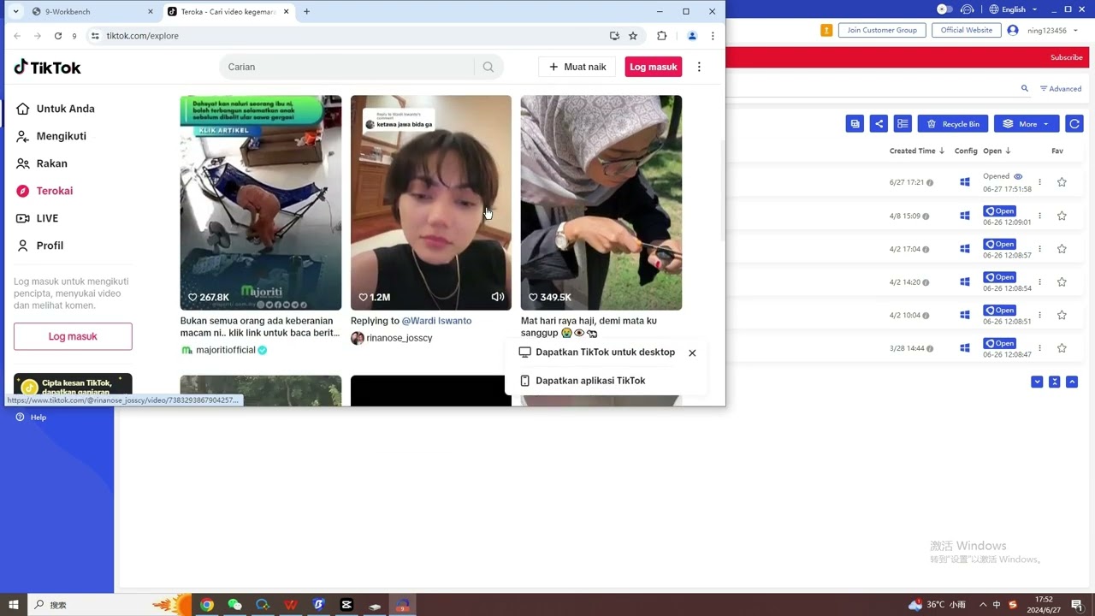
Task: Click the @Wardi Iswanto mention link
Action: (x=436, y=321)
